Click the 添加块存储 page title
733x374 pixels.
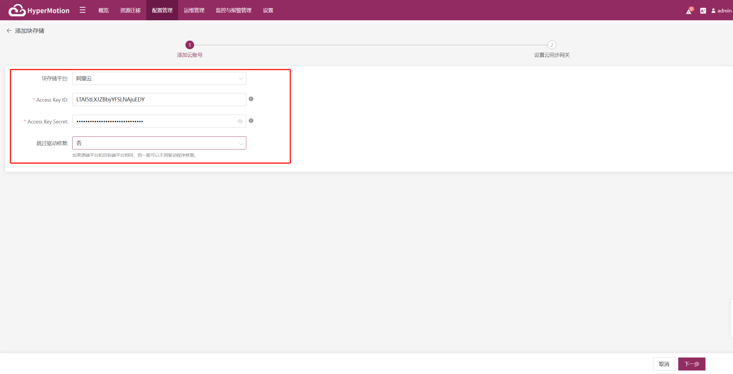(30, 31)
